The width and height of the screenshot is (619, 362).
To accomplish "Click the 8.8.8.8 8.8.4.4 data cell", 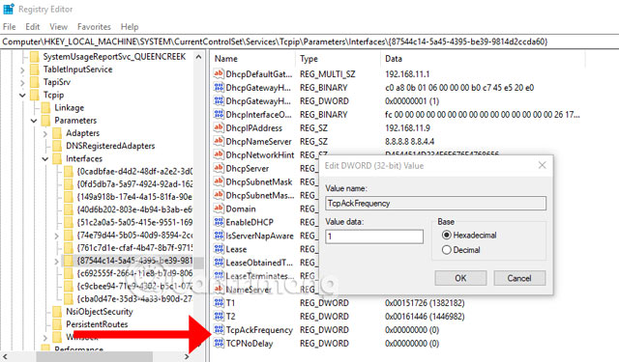I will click(x=409, y=141).
